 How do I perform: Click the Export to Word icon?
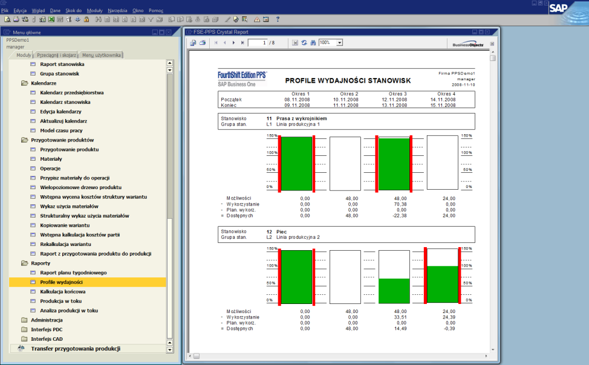[x=60, y=19]
